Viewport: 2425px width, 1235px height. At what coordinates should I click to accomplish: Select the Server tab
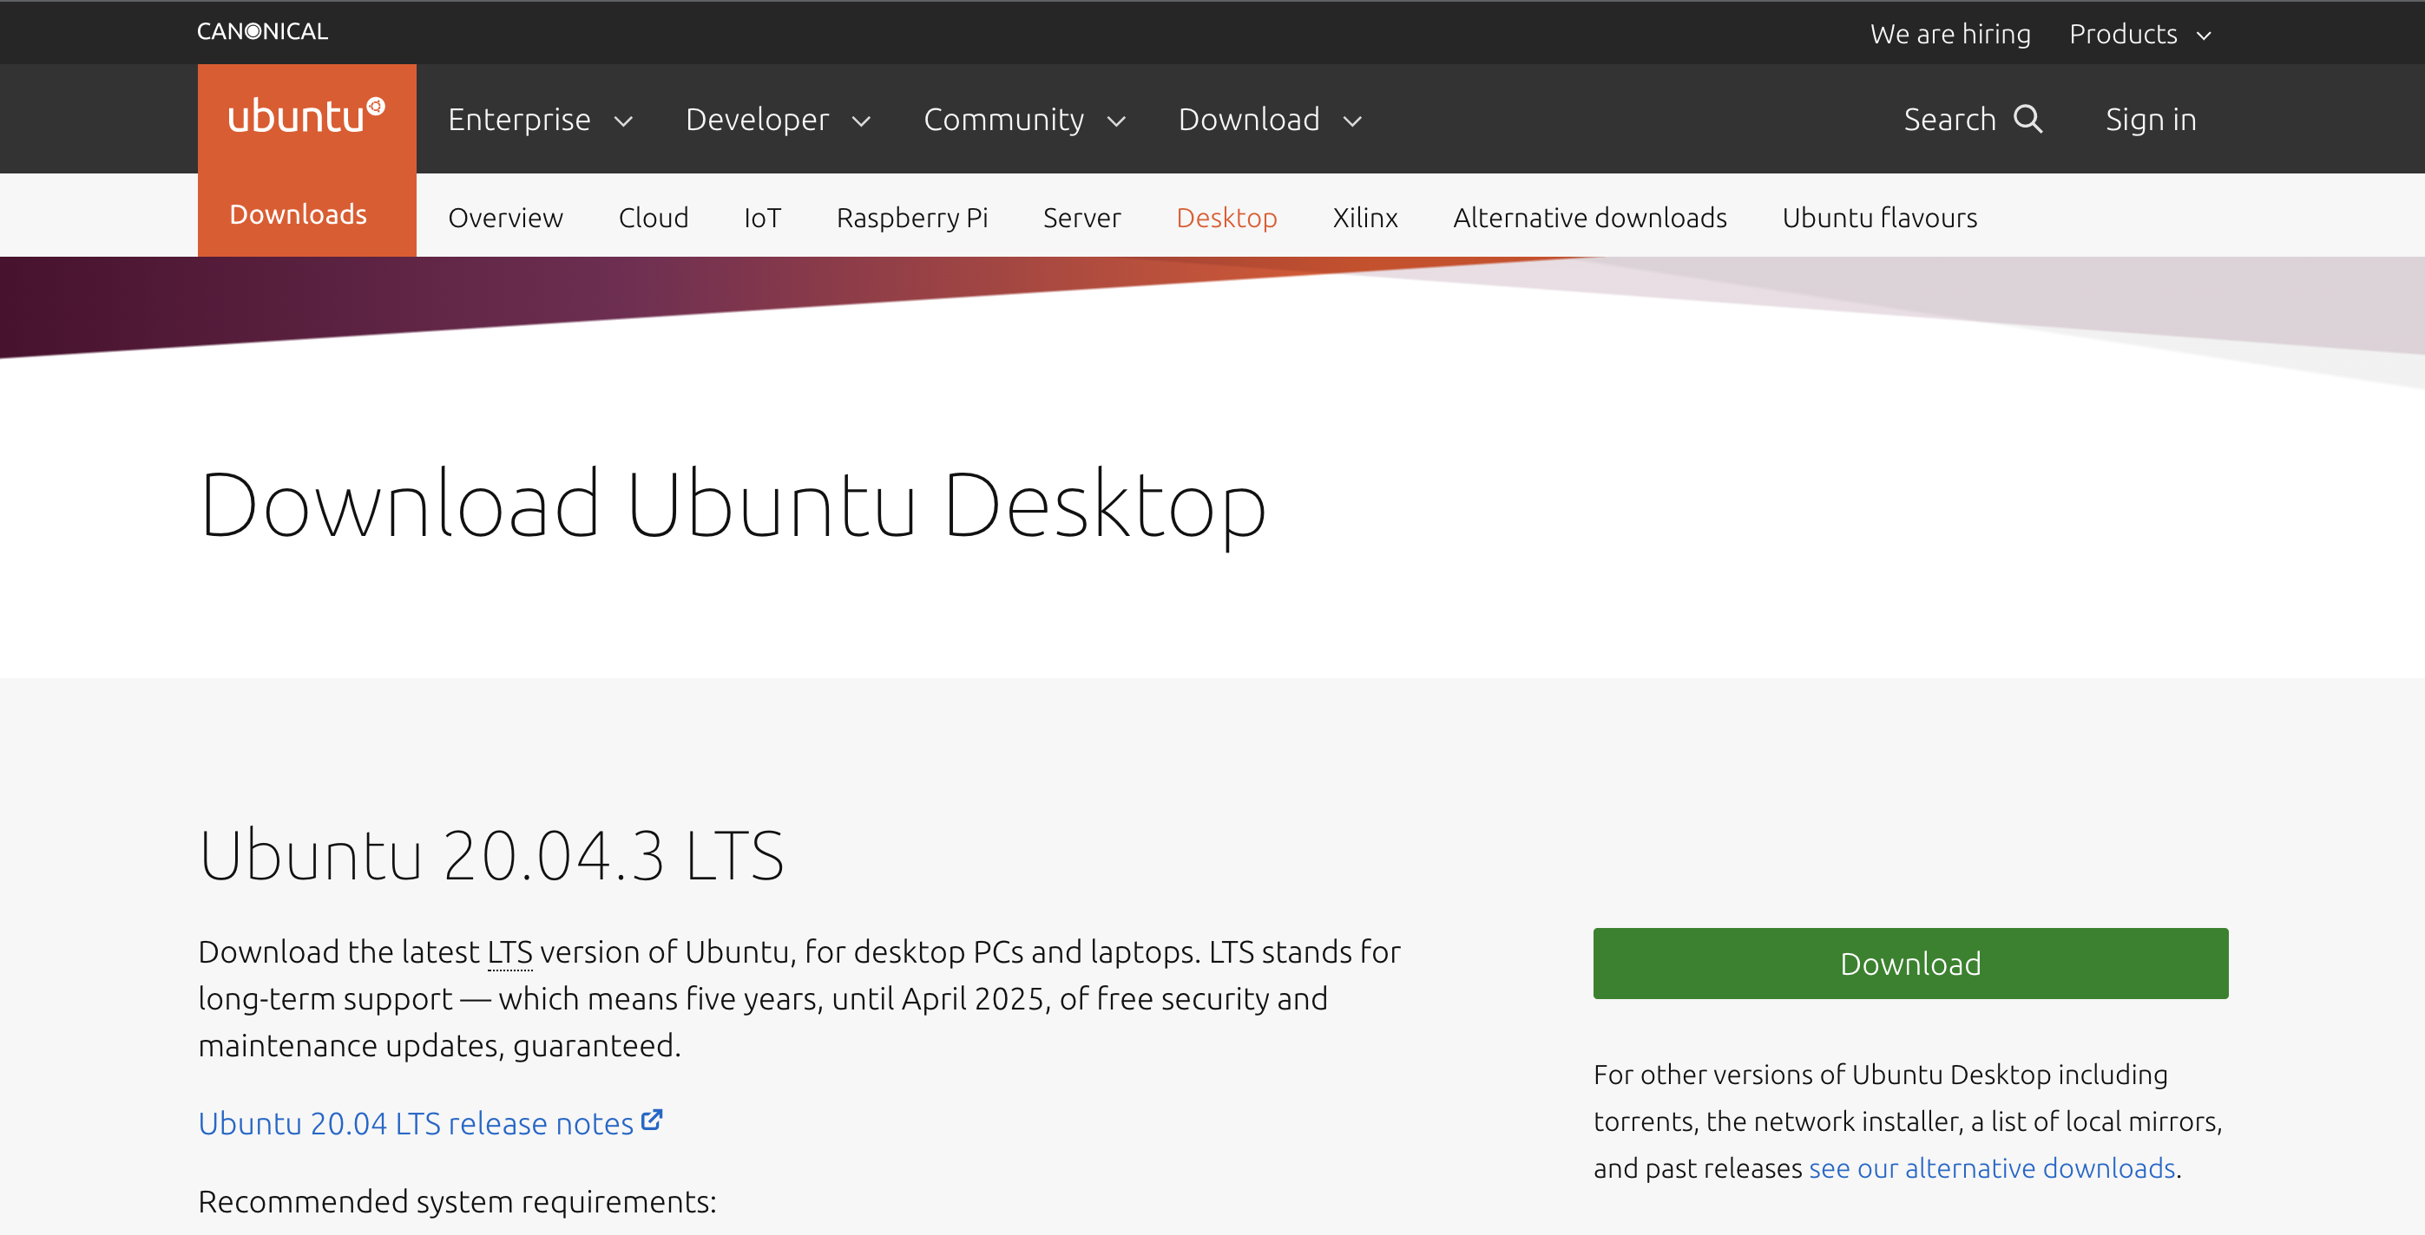point(1081,218)
